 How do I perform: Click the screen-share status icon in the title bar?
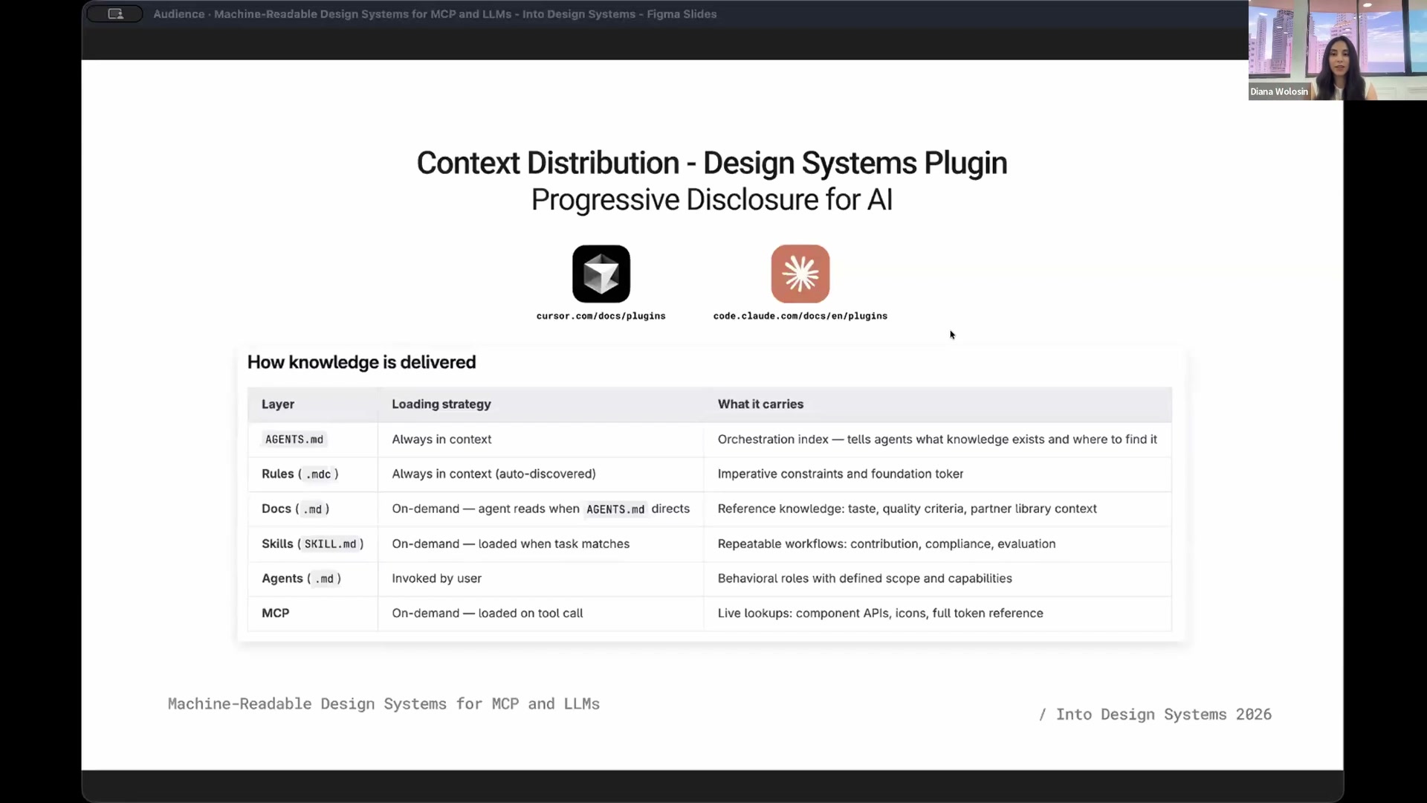tap(116, 13)
